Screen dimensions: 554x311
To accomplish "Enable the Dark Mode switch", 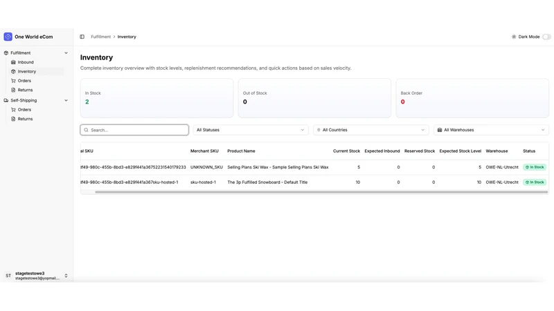I will point(546,37).
